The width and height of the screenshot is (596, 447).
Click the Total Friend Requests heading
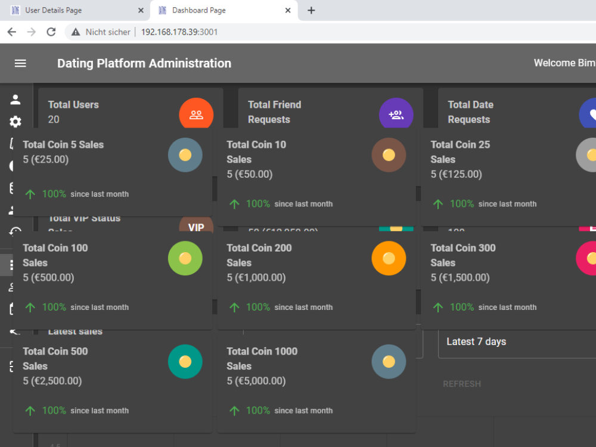tap(274, 112)
